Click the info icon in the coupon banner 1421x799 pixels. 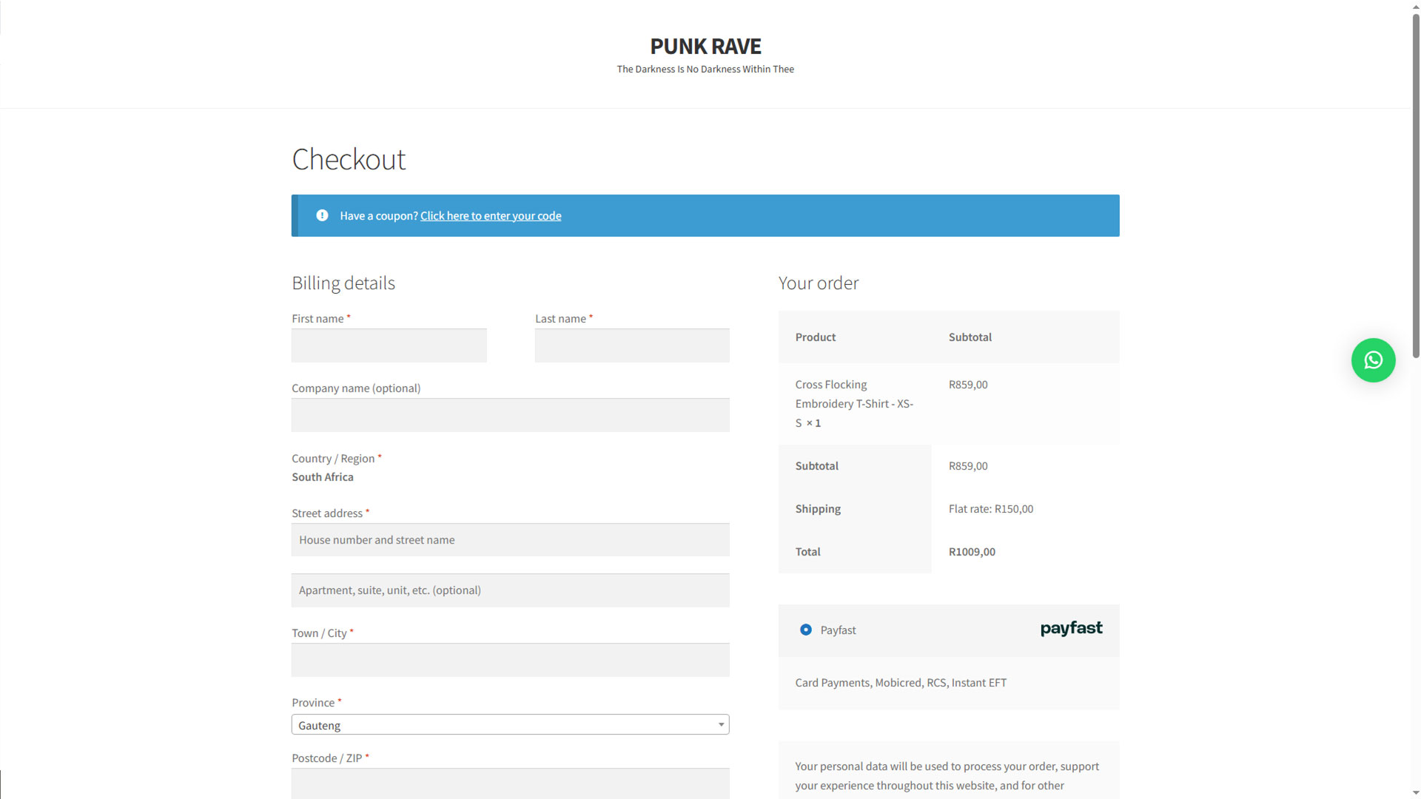click(322, 215)
